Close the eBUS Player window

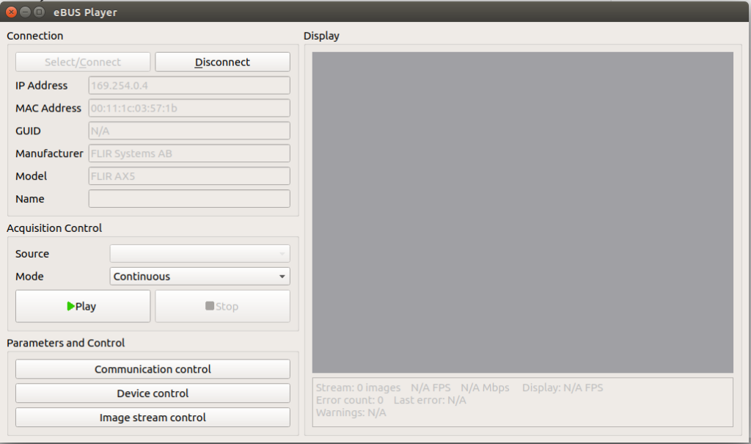coord(12,12)
